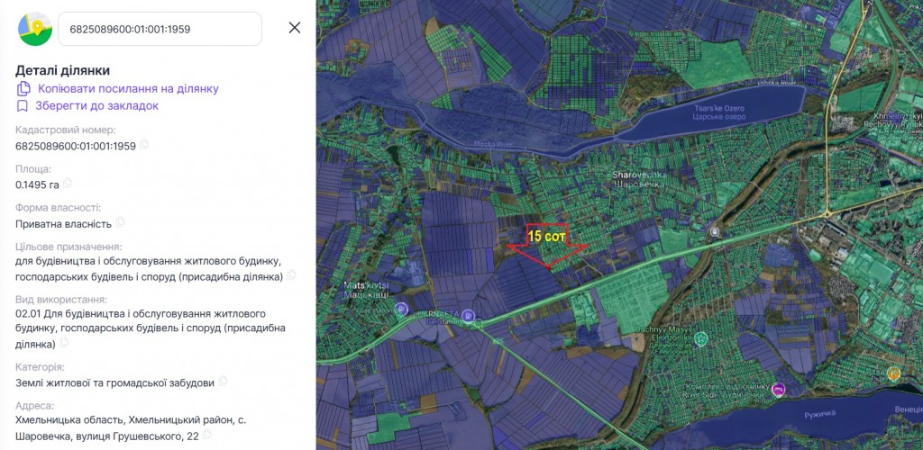Open the River Side complex map marker
The image size is (923, 450).
pos(779,389)
